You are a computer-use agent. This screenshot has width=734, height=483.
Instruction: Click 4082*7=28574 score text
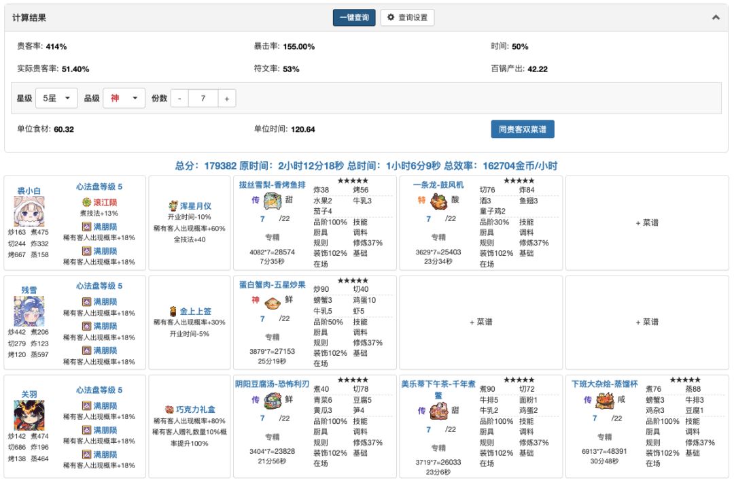pyautogui.click(x=272, y=252)
